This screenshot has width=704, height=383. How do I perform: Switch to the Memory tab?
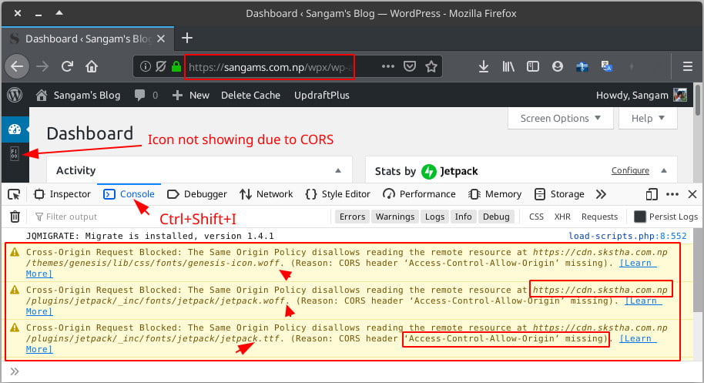click(494, 194)
